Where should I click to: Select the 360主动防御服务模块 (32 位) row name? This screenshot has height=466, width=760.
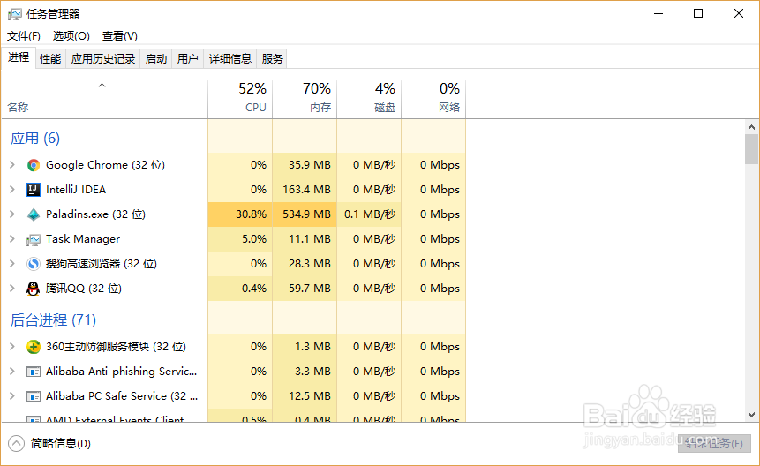click(116, 347)
